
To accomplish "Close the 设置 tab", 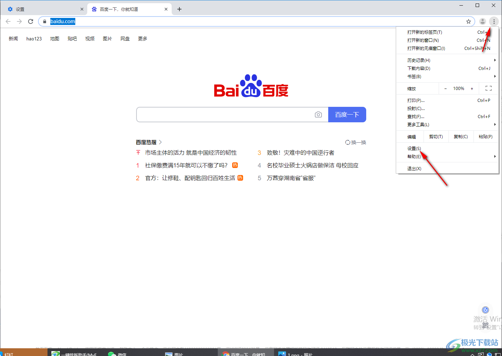I will click(82, 9).
